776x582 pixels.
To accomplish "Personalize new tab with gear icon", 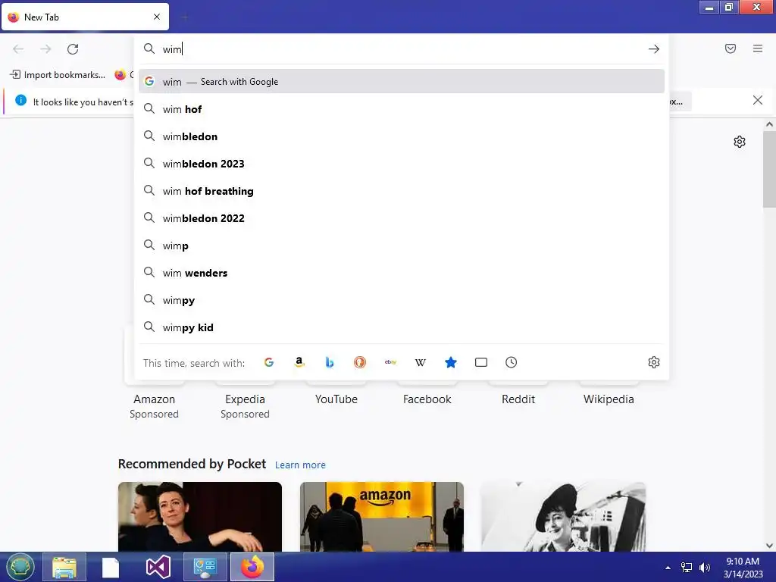I will coord(740,142).
